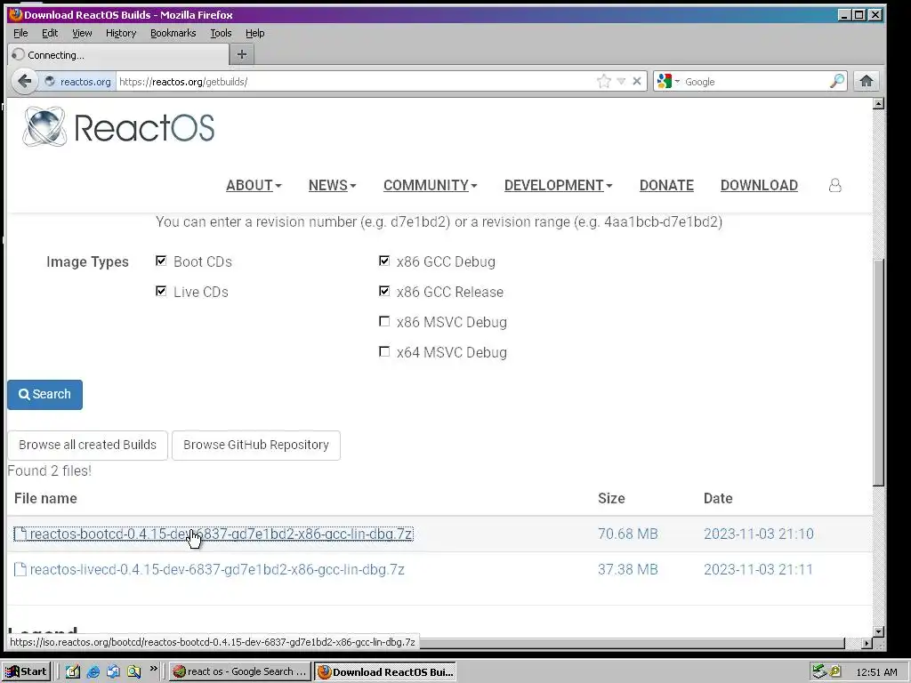Image resolution: width=911 pixels, height=683 pixels.
Task: Click the 70.68 MB size cell
Action: pyautogui.click(x=627, y=534)
